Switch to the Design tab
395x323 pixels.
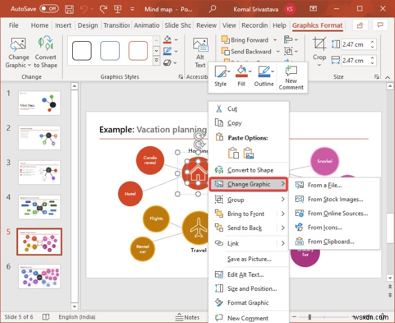click(87, 25)
